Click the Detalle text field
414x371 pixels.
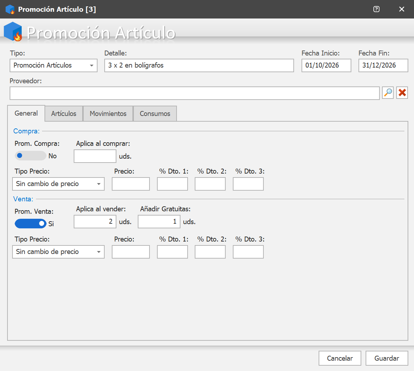click(199, 65)
